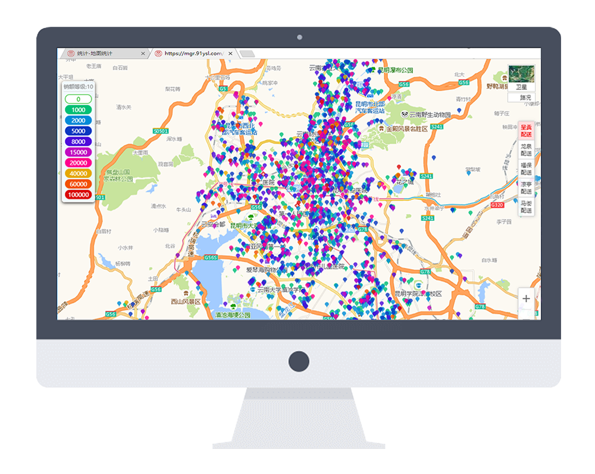Click the green 1000 sales level swatch

(78, 110)
